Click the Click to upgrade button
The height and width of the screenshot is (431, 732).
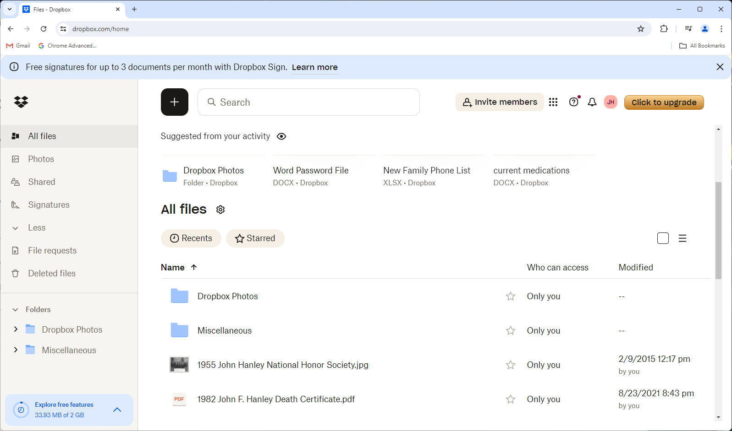[664, 102]
